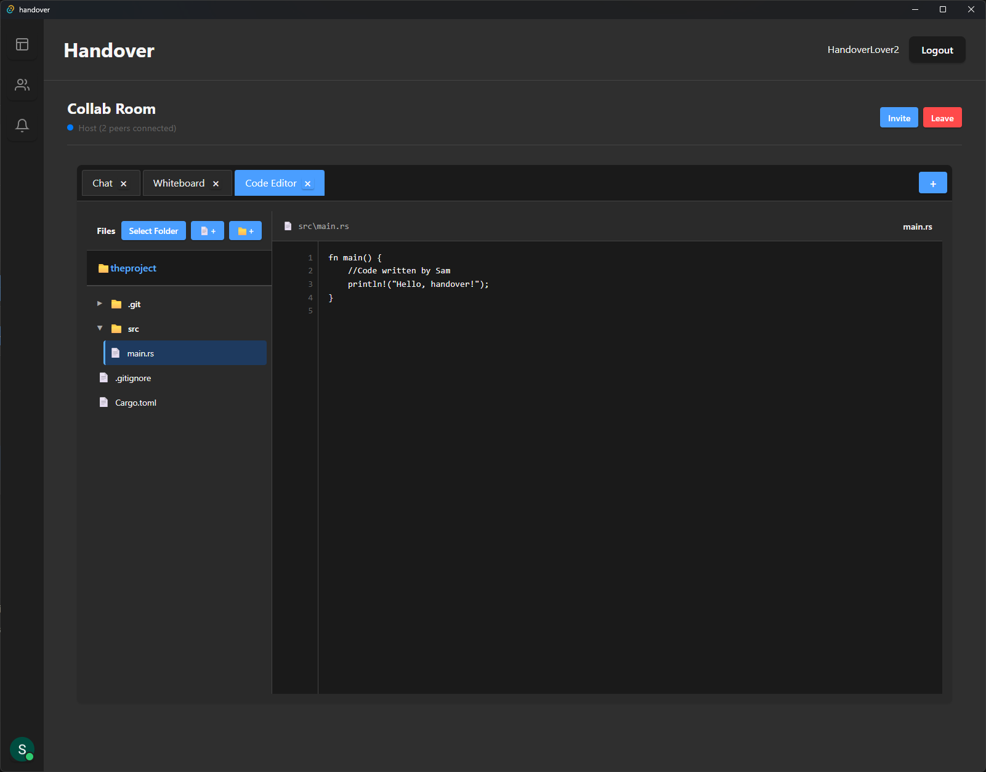The height and width of the screenshot is (772, 986).
Task: Switch to the Whiteboard tab
Action: click(x=179, y=182)
